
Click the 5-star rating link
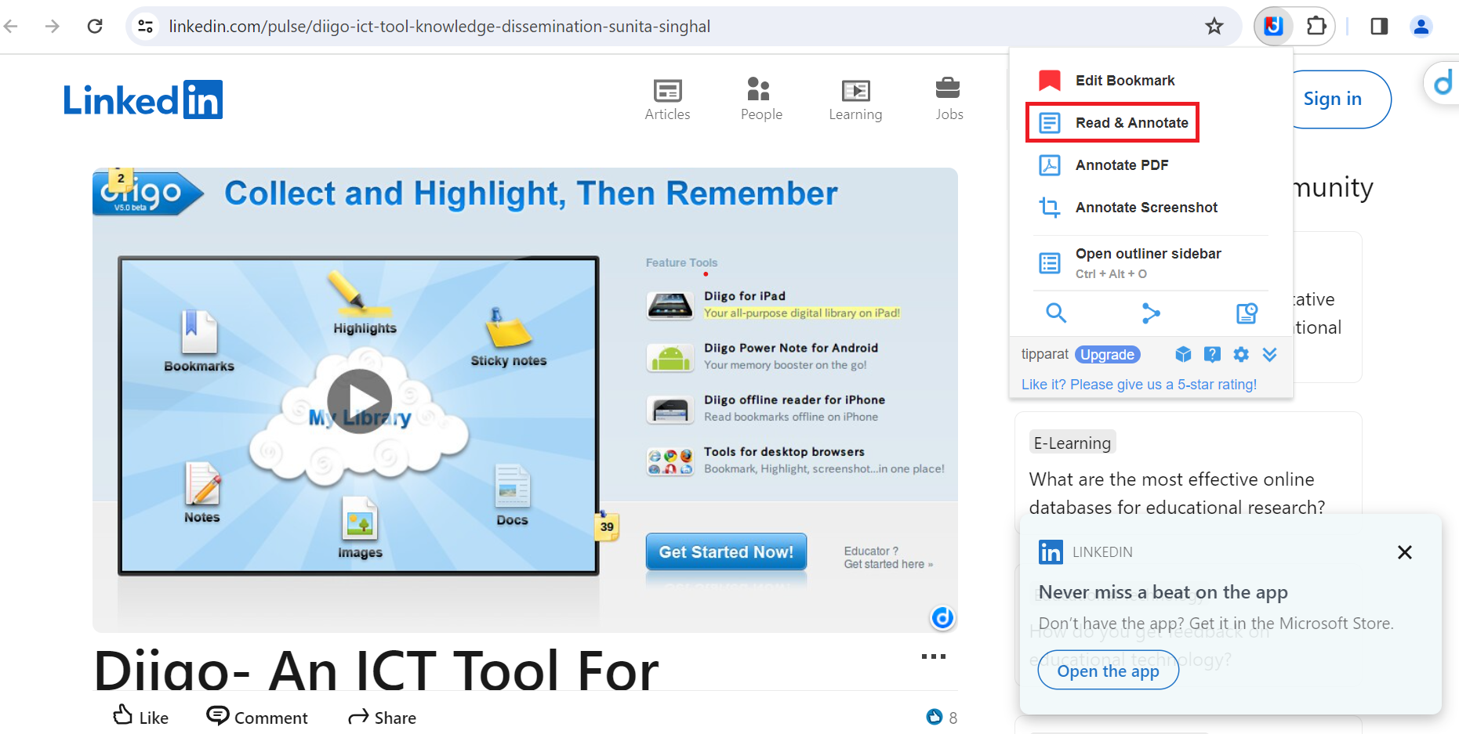pyautogui.click(x=1138, y=385)
